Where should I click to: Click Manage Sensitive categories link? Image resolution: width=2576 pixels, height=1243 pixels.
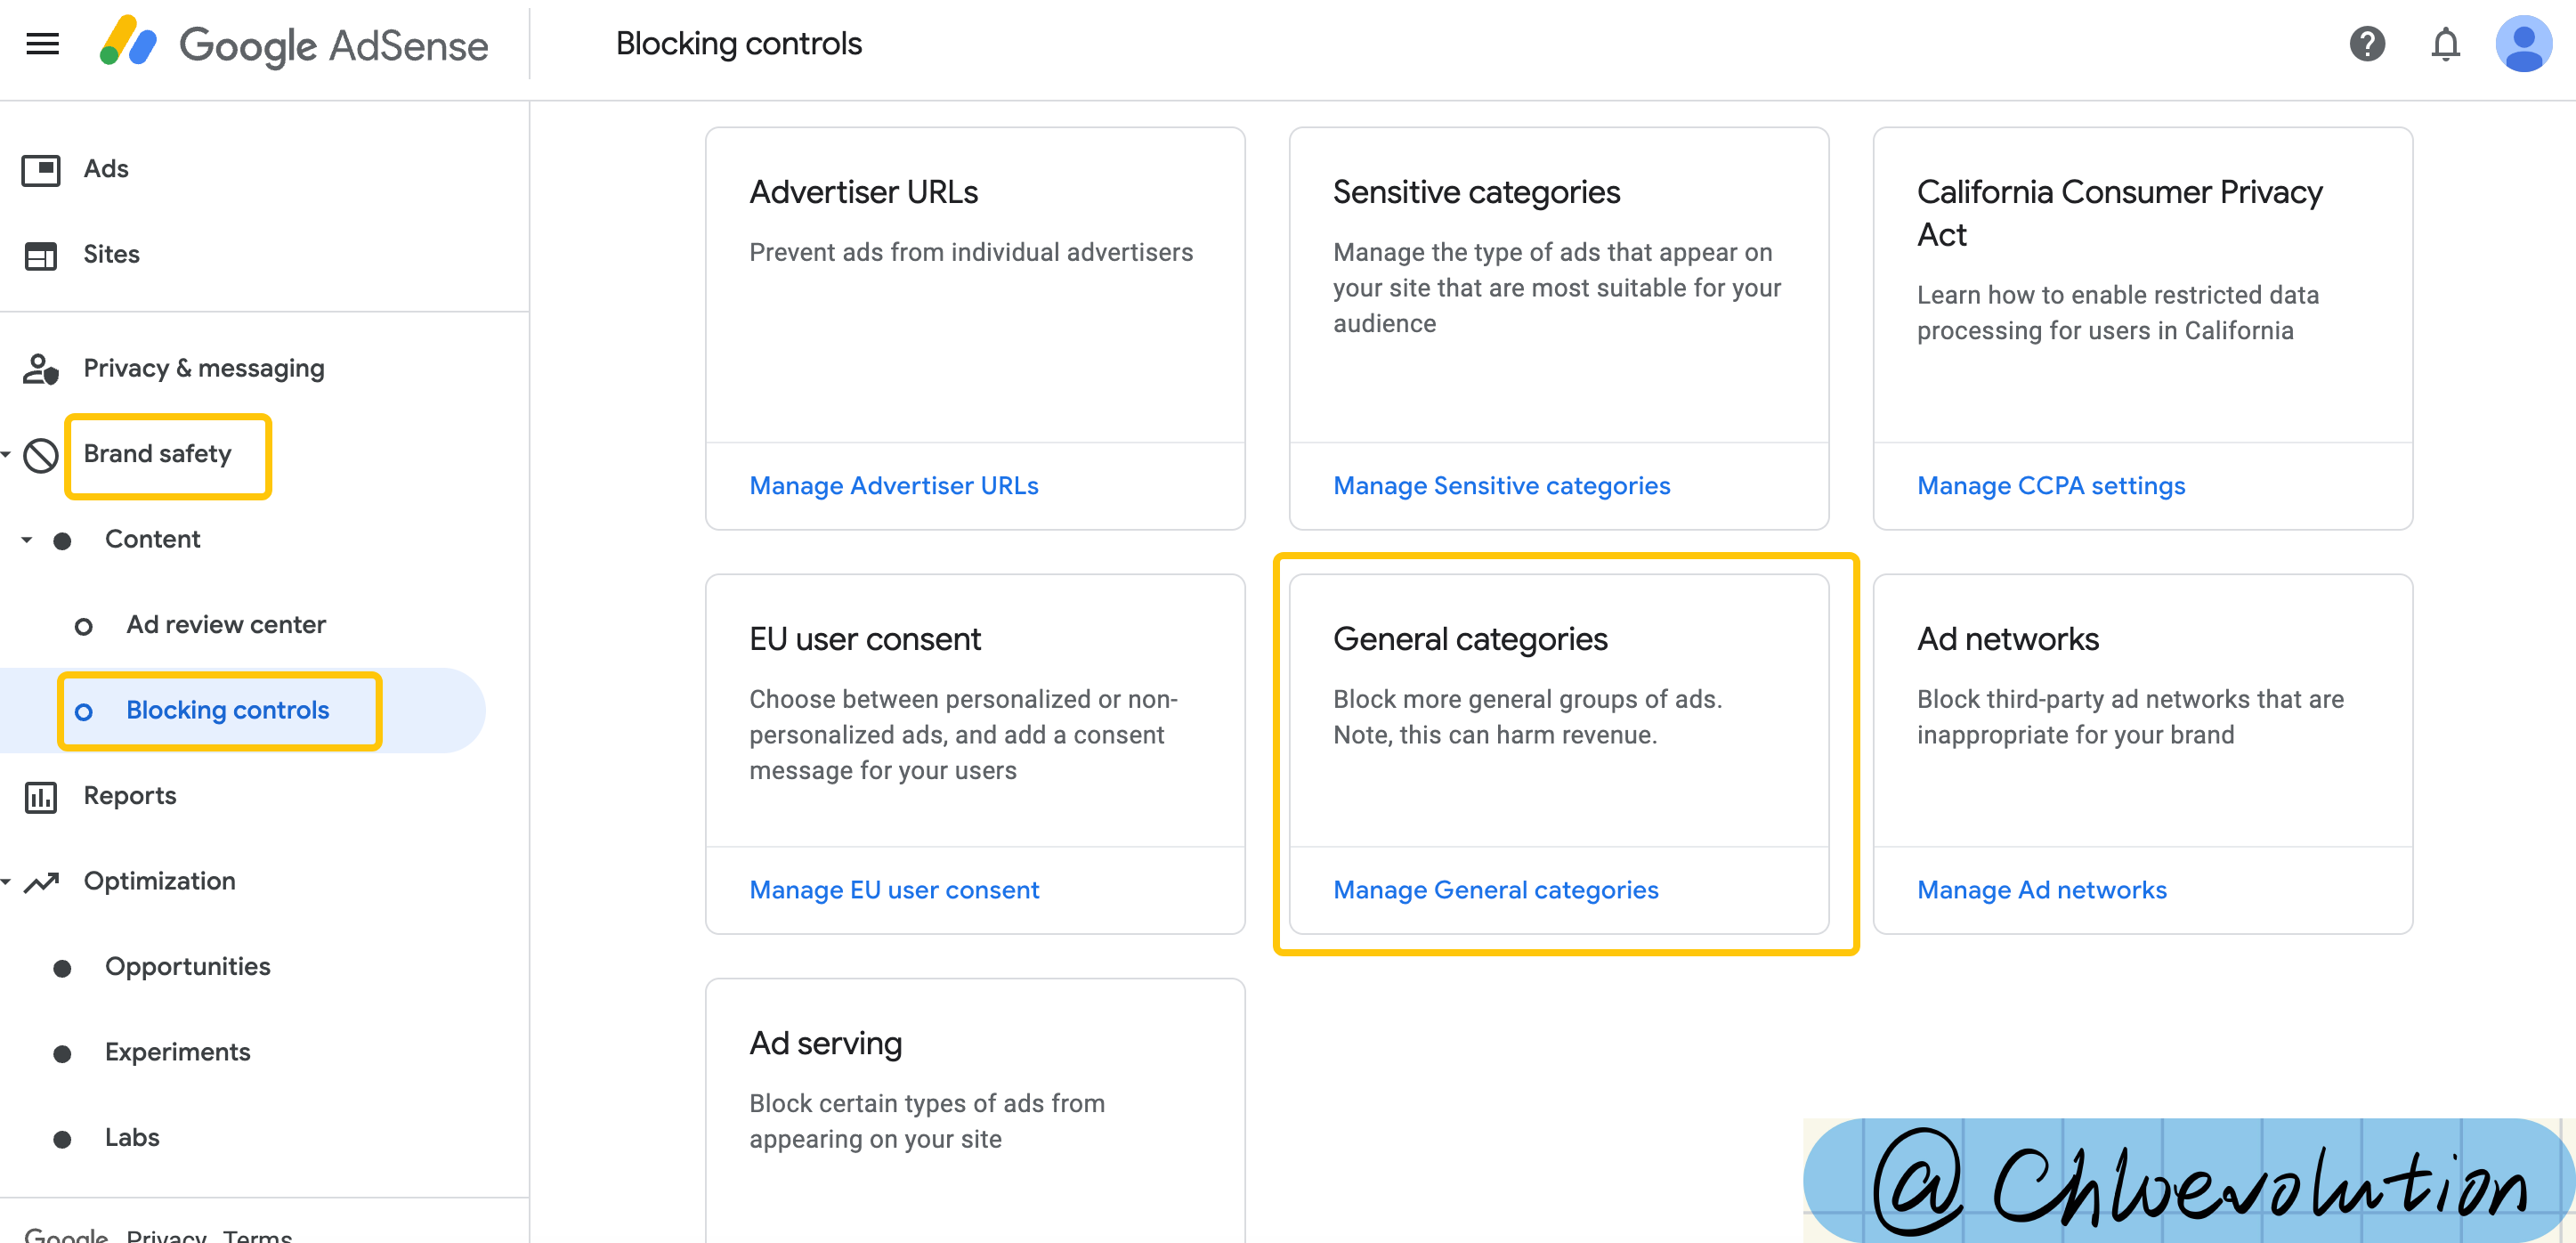(1501, 486)
